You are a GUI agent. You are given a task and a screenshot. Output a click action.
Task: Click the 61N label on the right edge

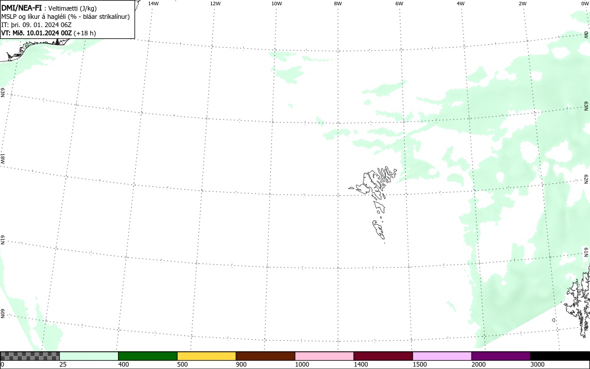click(586, 252)
